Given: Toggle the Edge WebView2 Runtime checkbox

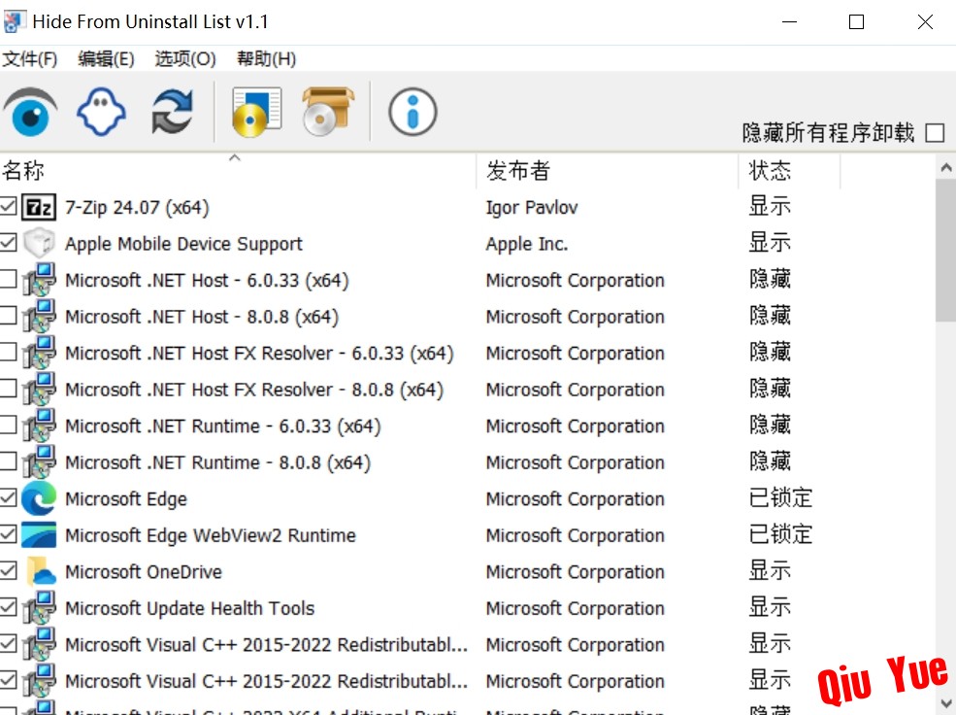Looking at the screenshot, I should [x=8, y=534].
